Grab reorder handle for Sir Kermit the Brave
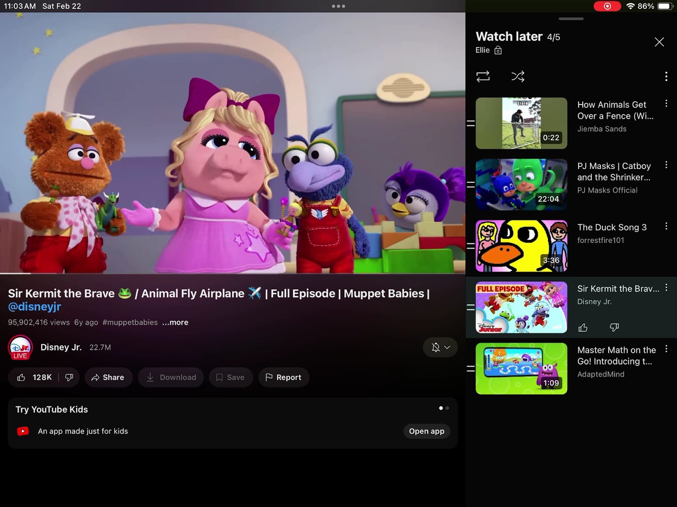Image resolution: width=677 pixels, height=507 pixels. click(x=471, y=308)
